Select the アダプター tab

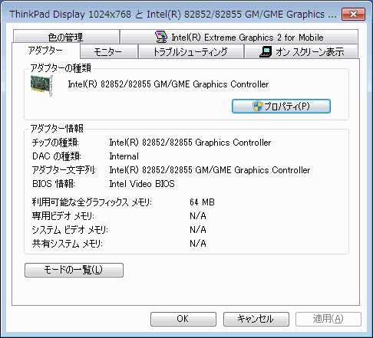46,51
